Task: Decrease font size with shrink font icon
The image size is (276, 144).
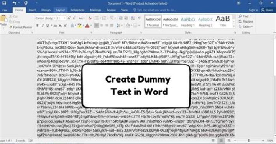Action: tap(74, 18)
